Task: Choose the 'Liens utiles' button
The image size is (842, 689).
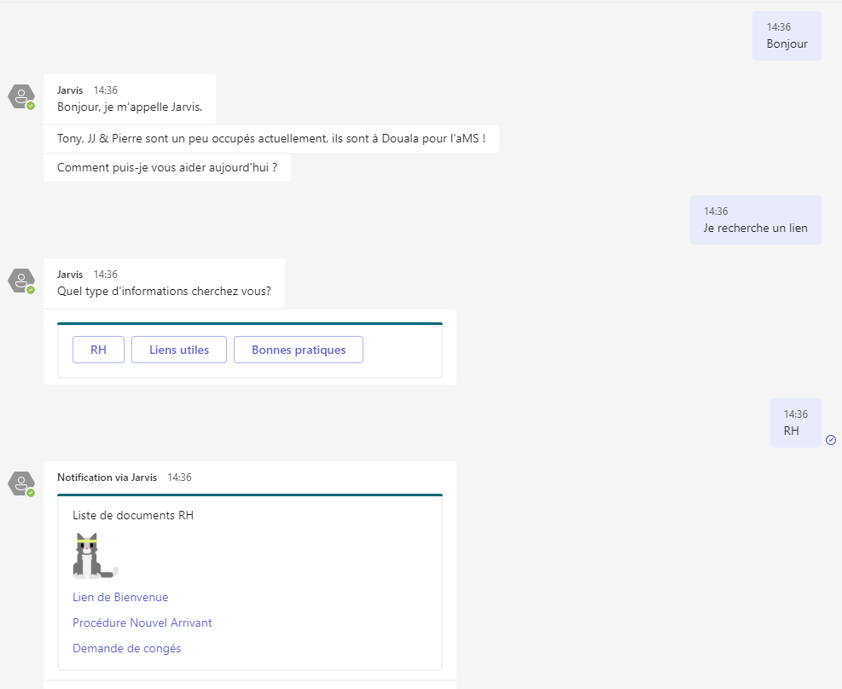Action: (x=179, y=350)
